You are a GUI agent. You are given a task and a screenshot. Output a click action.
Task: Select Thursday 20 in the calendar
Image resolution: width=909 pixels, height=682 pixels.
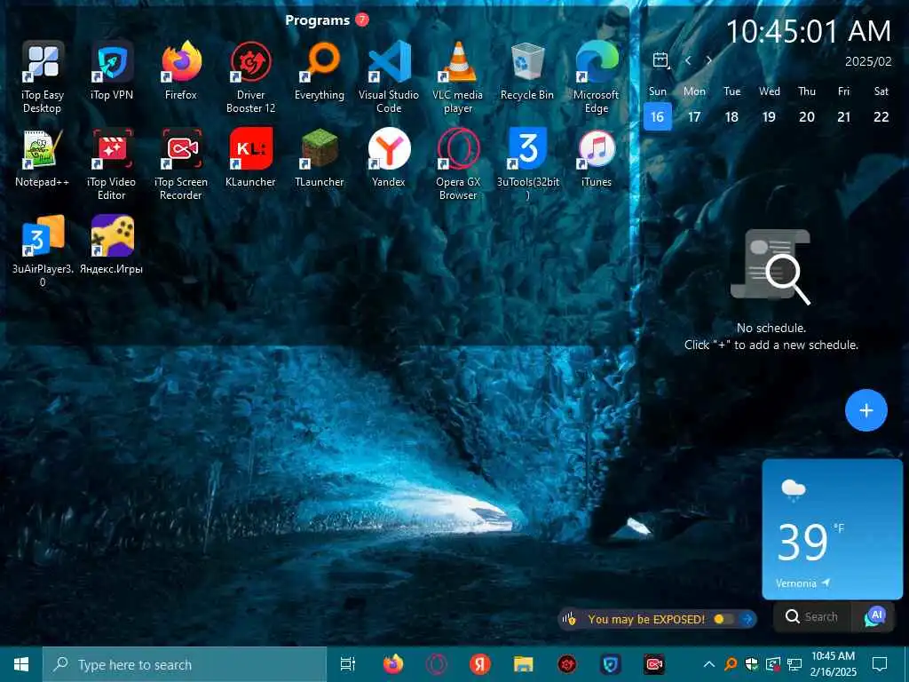point(807,116)
